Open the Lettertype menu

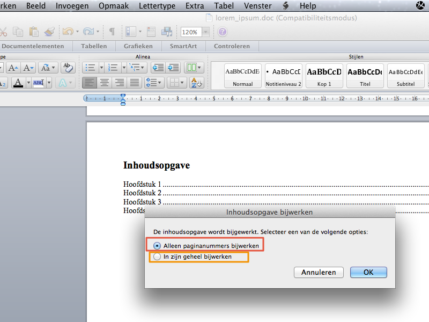tap(157, 6)
